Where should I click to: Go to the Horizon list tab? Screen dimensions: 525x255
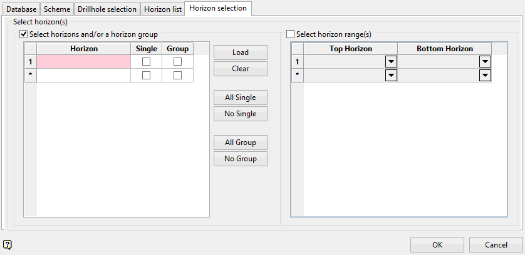tap(162, 9)
